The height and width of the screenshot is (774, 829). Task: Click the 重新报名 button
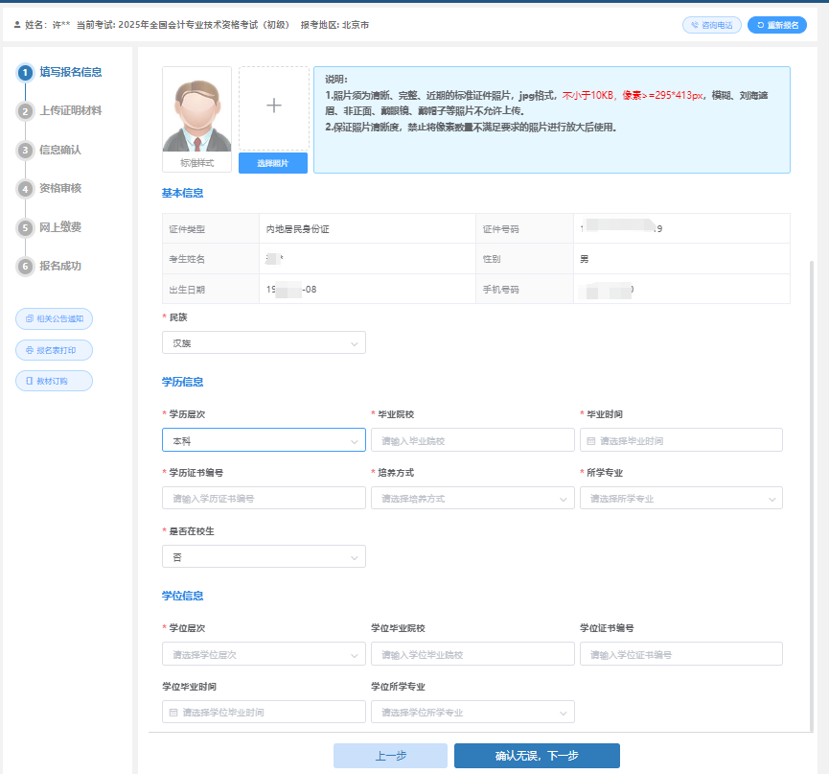point(777,25)
